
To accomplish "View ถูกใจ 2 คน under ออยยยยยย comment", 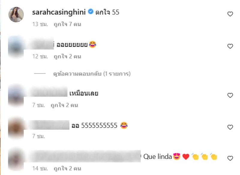I will pos(67,56).
